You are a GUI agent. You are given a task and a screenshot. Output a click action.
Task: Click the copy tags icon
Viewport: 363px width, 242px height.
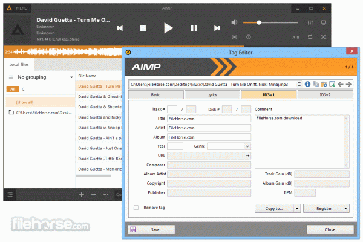pos(316,84)
